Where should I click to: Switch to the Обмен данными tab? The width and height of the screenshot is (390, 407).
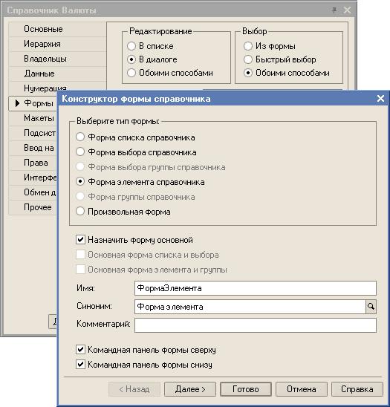point(33,192)
